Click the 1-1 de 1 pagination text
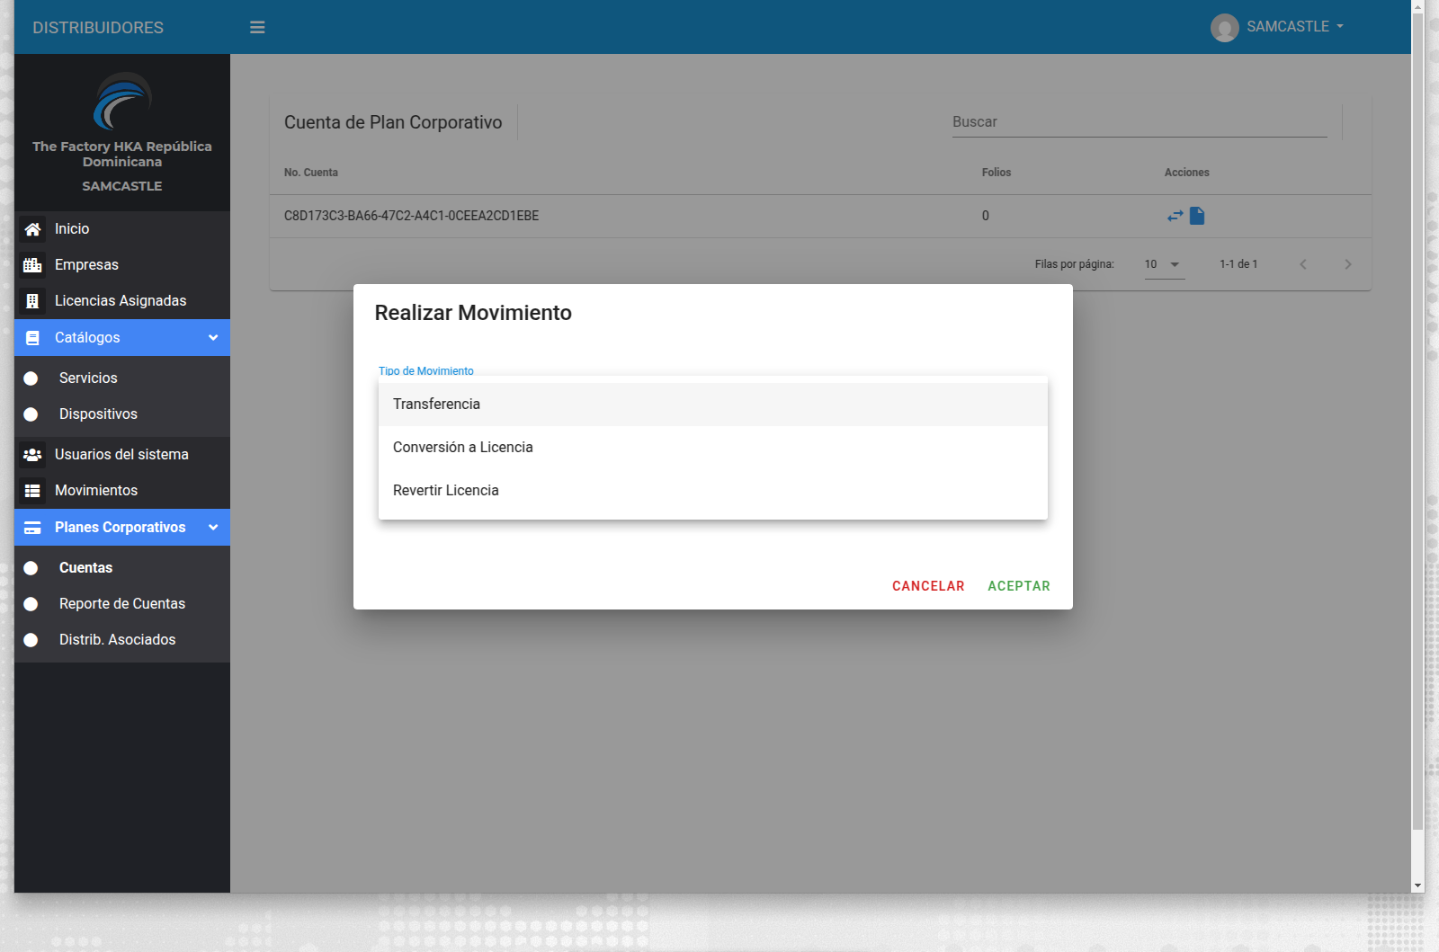This screenshot has height=952, width=1439. [x=1238, y=264]
